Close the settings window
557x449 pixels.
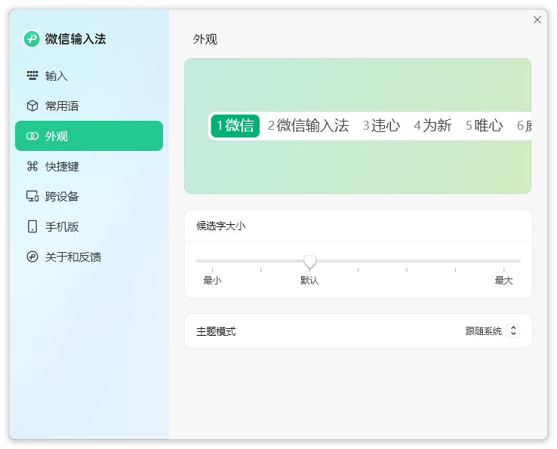[x=537, y=20]
